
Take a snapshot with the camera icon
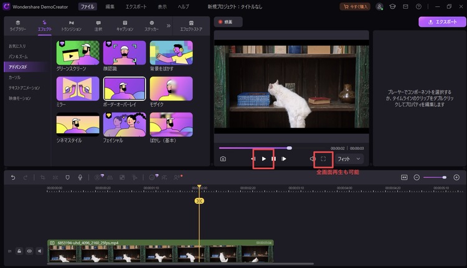tap(223, 159)
